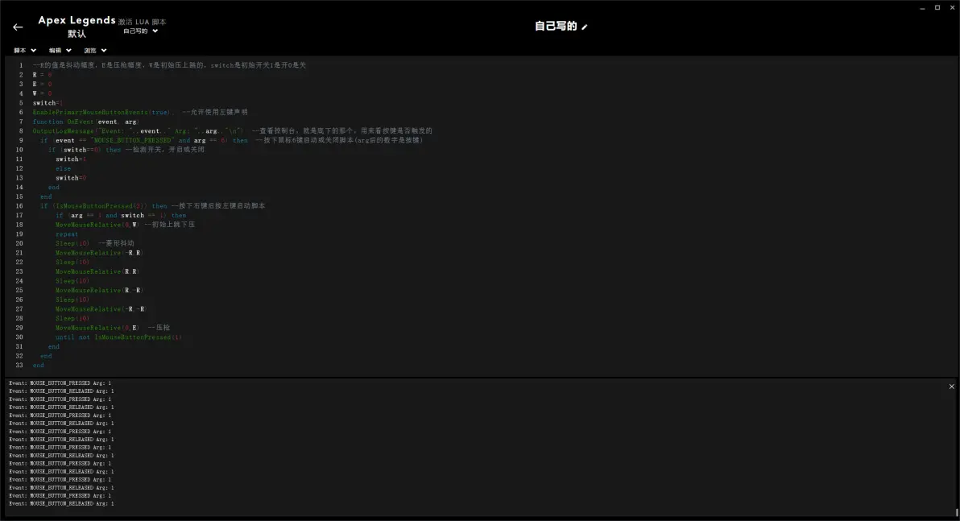
Task: Minimize the G HUB window
Action: pos(922,8)
